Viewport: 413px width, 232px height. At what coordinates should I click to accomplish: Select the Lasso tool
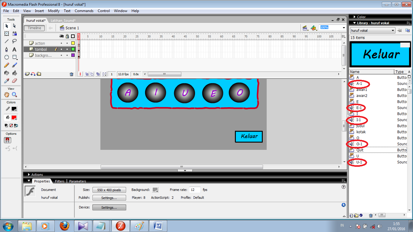click(15, 41)
